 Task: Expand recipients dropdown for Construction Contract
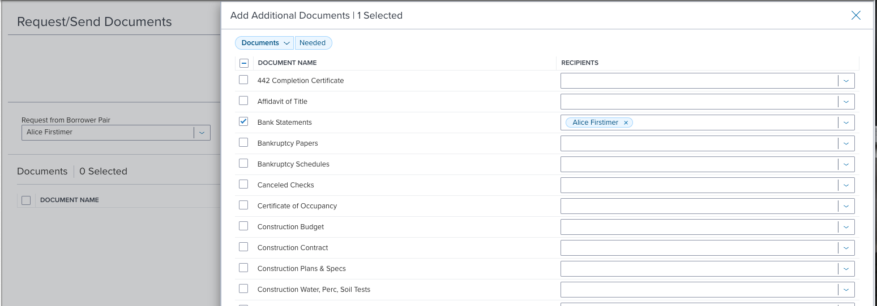[x=846, y=248]
